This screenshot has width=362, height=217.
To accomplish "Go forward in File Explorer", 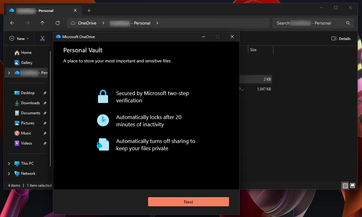I will point(27,23).
